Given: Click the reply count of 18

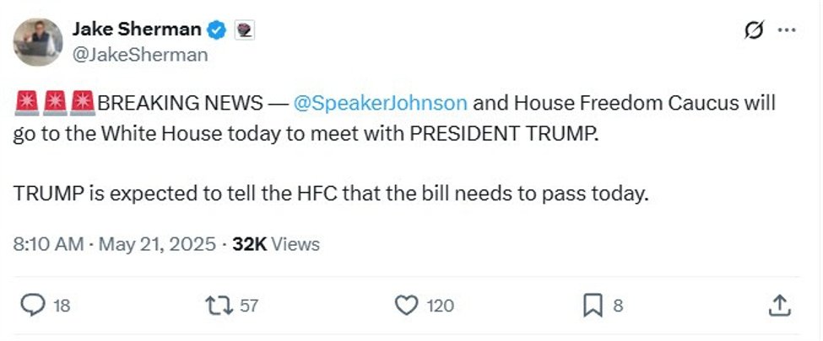Looking at the screenshot, I should (x=62, y=306).
